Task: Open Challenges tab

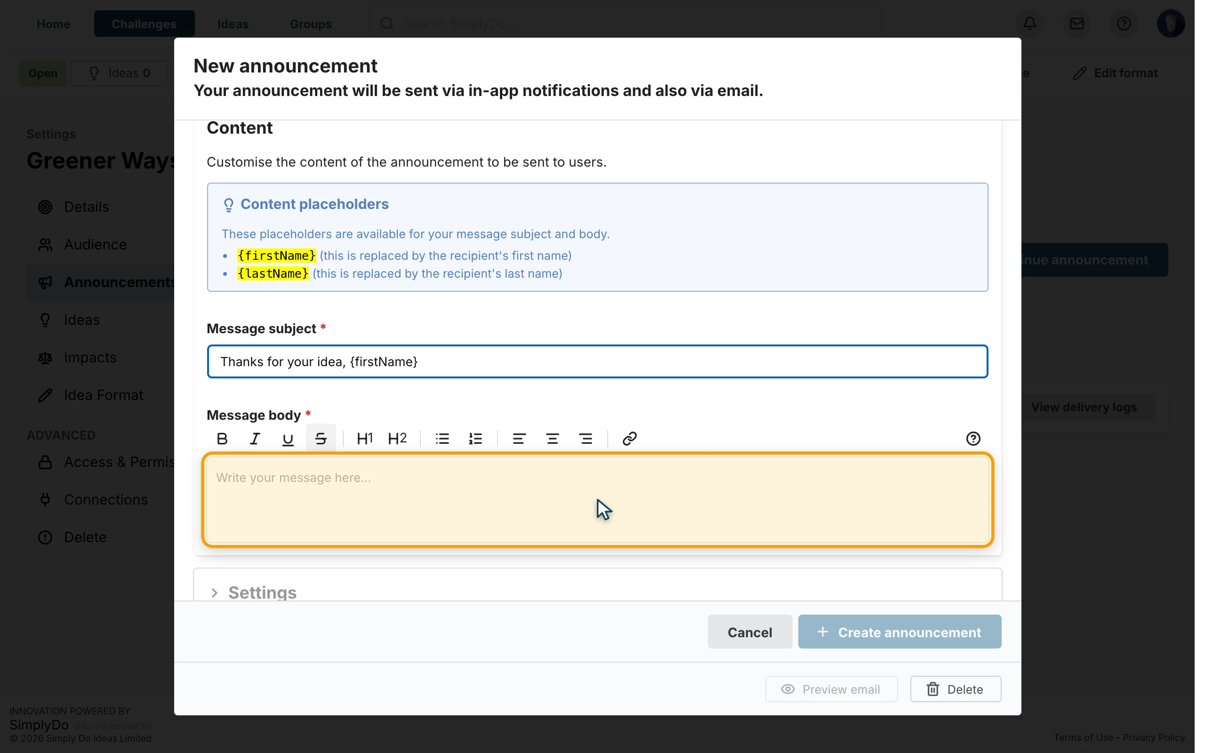Action: (144, 24)
